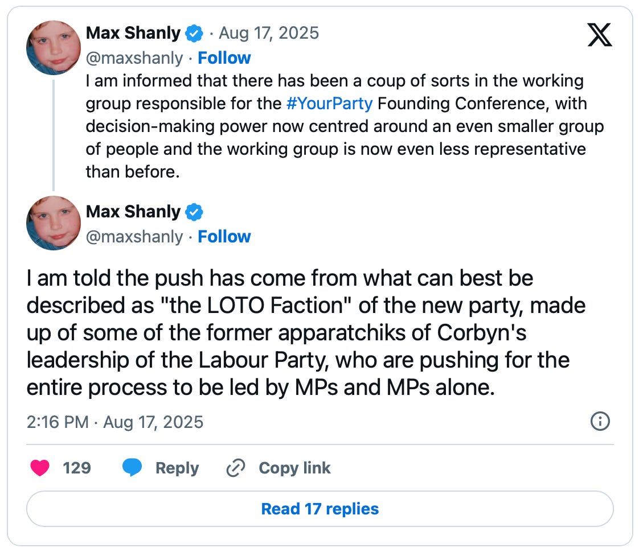Open the info icon beside timestamp

click(600, 421)
